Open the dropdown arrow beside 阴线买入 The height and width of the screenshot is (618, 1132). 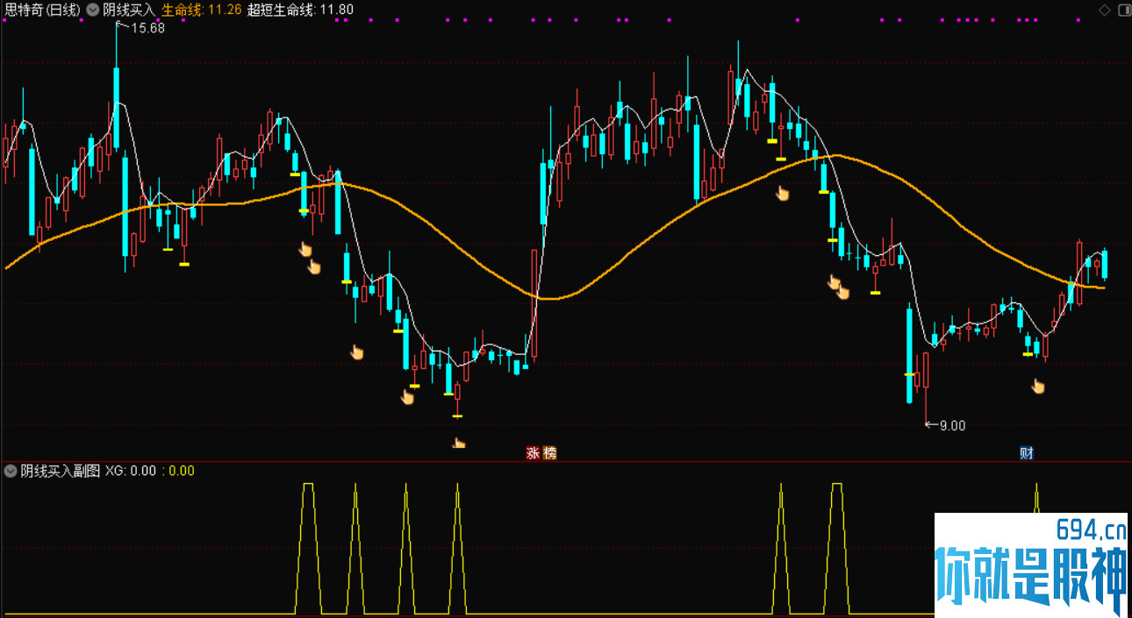click(92, 11)
